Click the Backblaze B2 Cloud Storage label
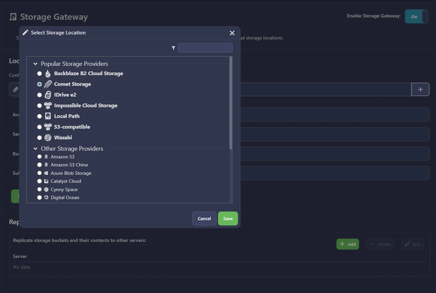Screen dimensions: 436x293 coord(89,74)
